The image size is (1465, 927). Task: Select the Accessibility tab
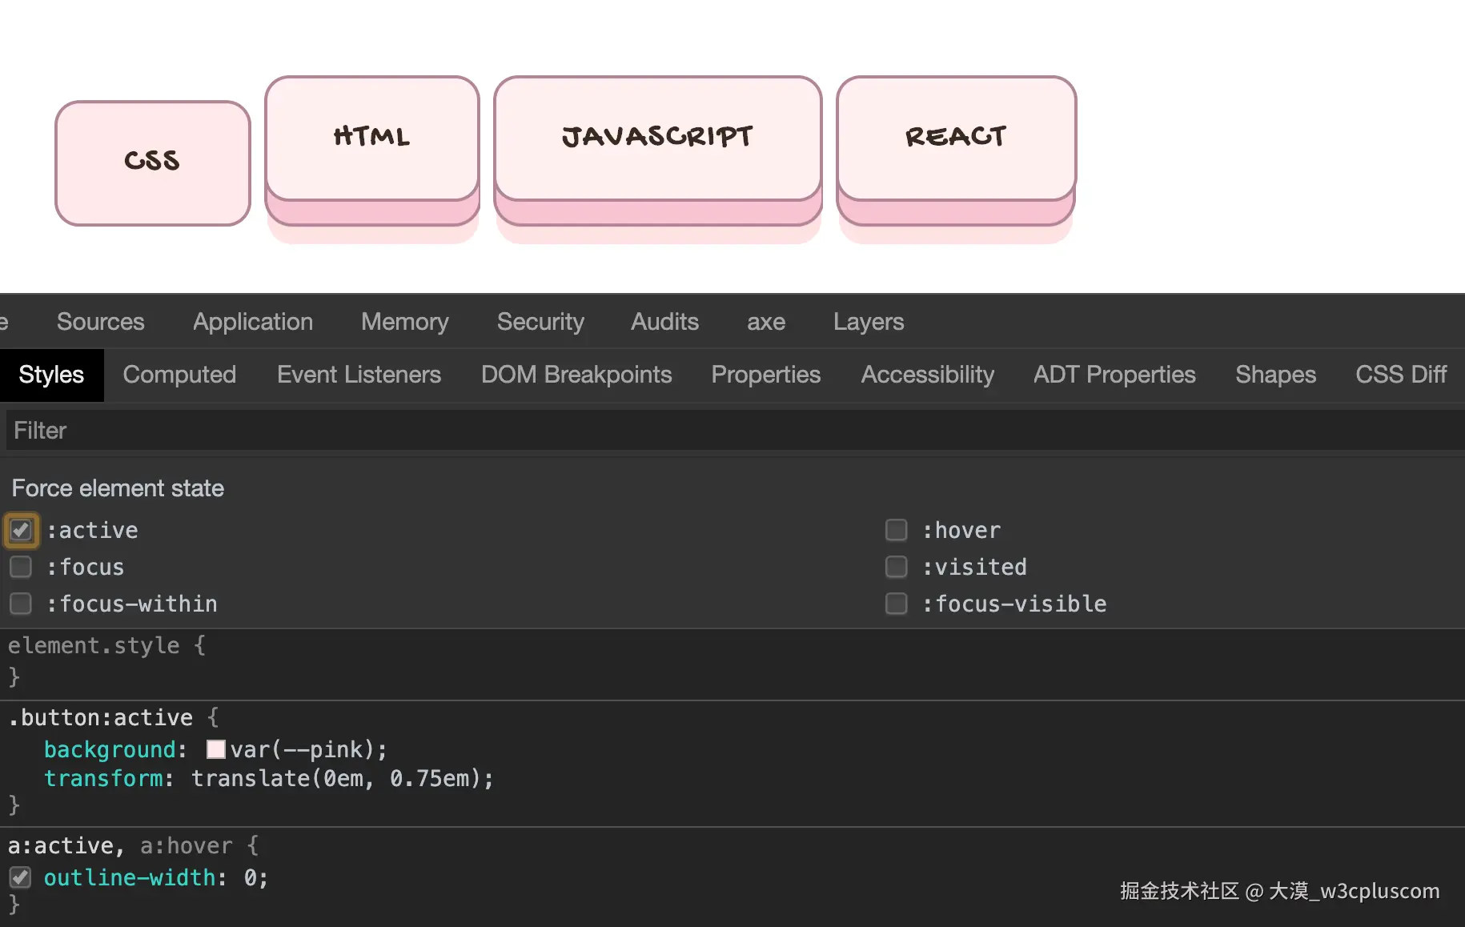tap(927, 375)
